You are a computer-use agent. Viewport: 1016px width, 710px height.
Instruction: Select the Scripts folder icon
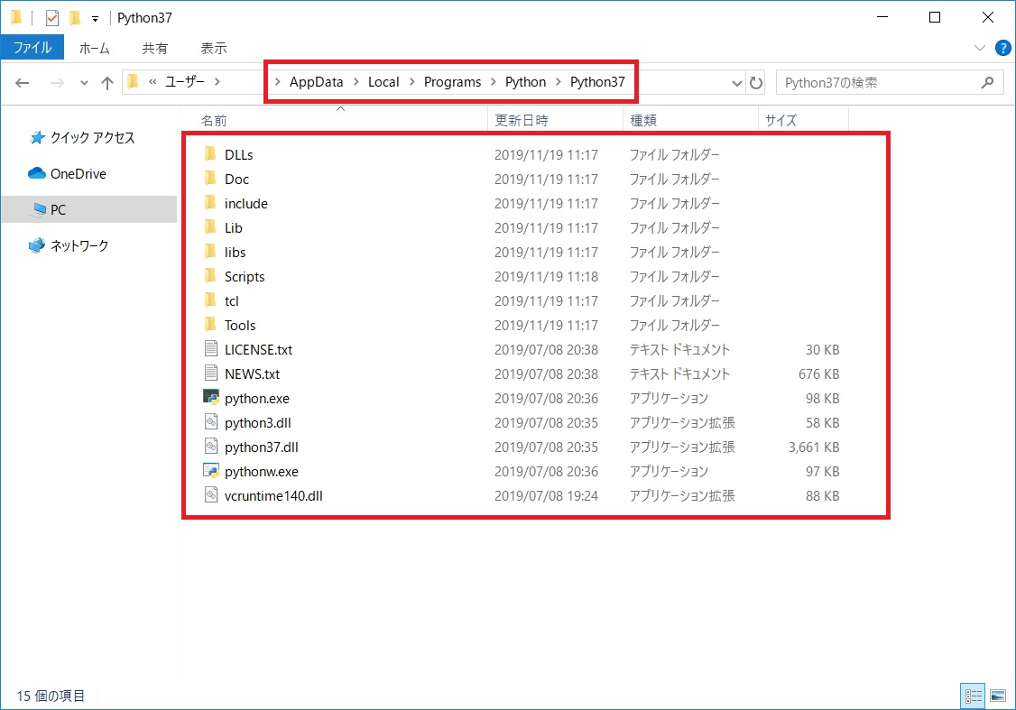coord(210,277)
